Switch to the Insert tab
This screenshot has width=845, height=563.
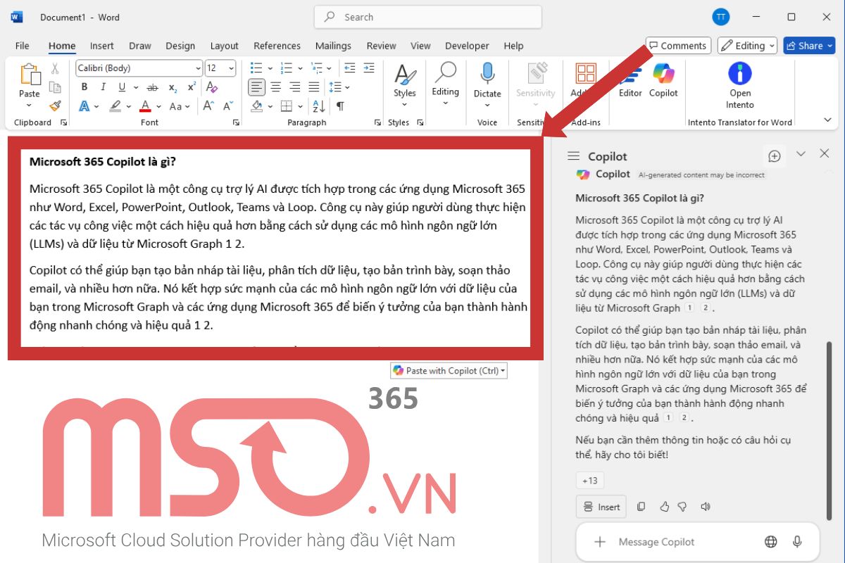coord(102,46)
